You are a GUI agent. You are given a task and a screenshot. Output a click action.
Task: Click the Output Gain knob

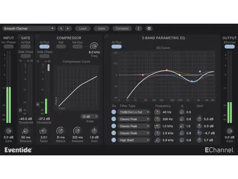point(229,131)
